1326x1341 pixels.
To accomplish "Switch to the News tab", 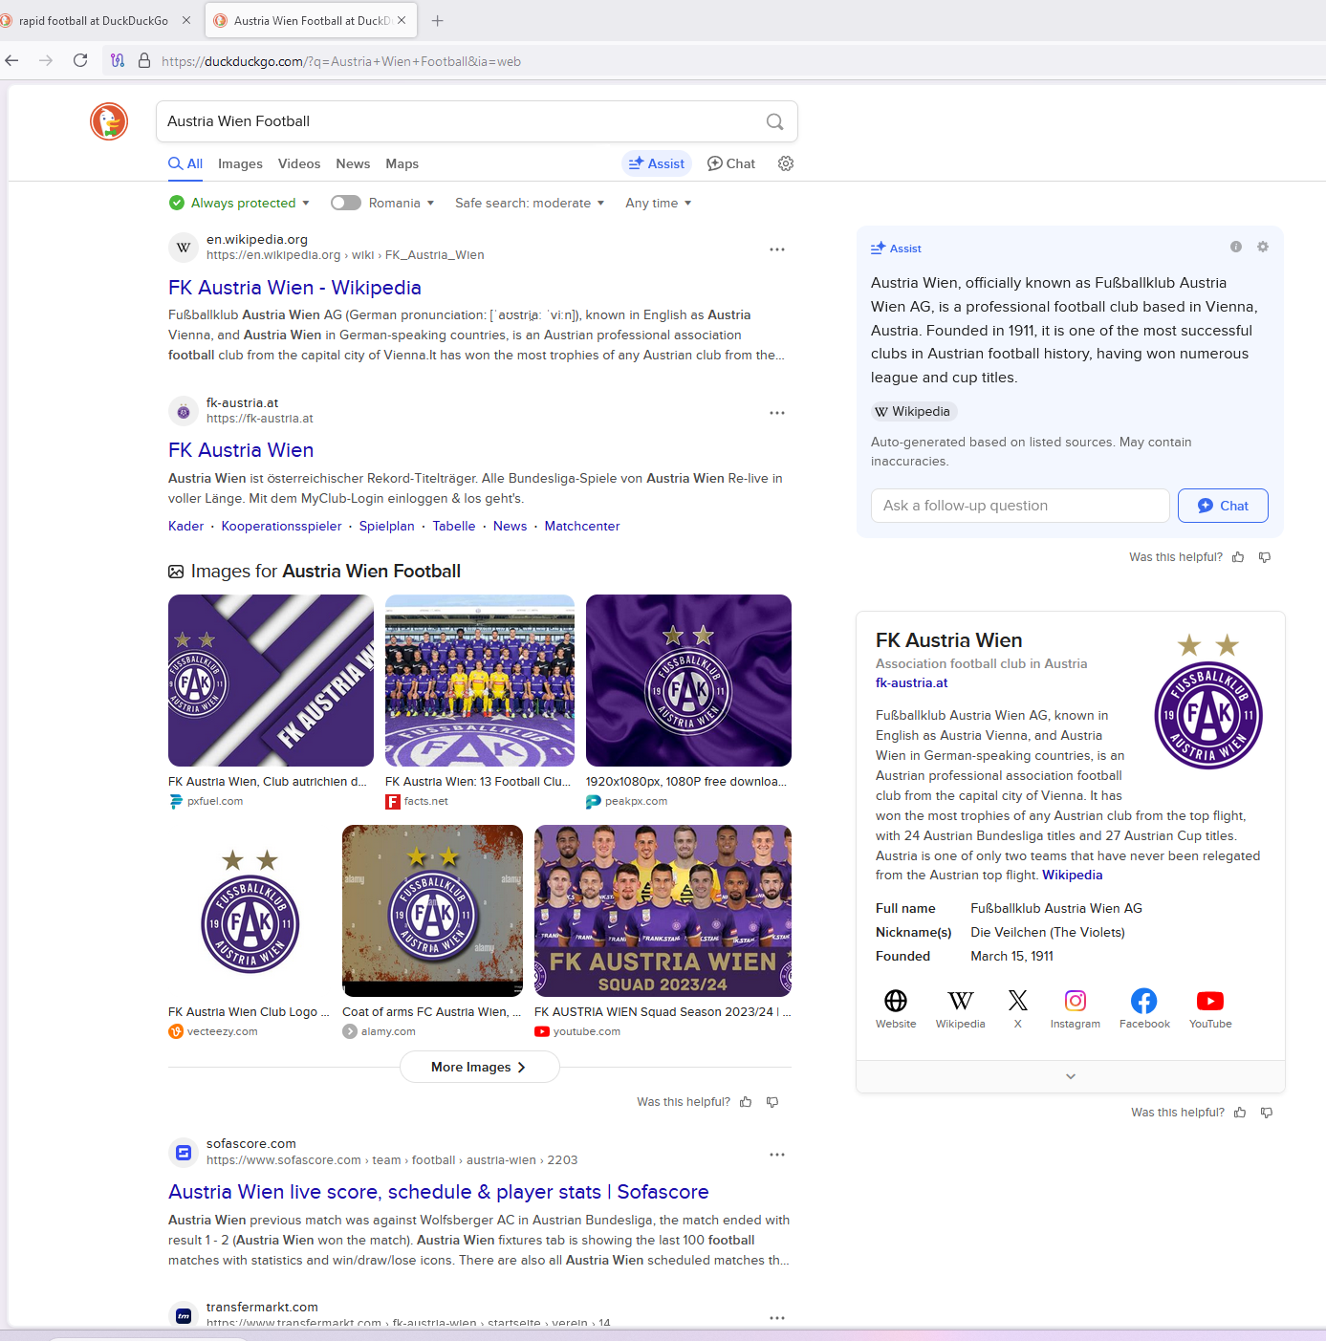I will pos(353,163).
